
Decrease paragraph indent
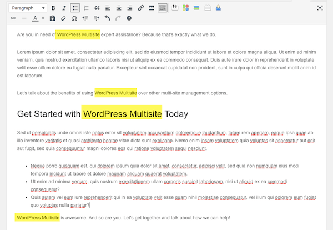pyautogui.click(x=85, y=18)
